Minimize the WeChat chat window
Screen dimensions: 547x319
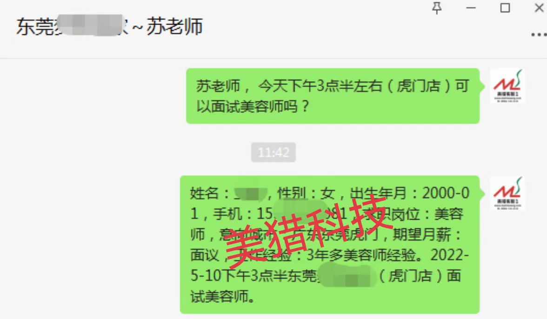pyautogui.click(x=471, y=7)
